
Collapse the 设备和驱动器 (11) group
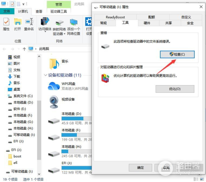(x=45, y=75)
